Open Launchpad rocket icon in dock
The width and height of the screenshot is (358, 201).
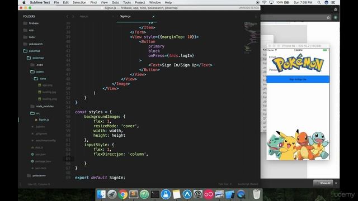pyautogui.click(x=112, y=194)
